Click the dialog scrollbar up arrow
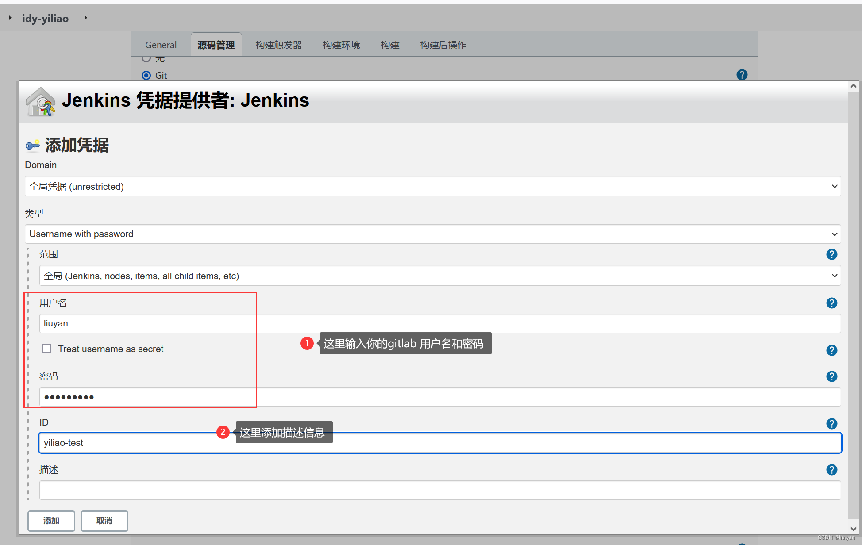The height and width of the screenshot is (545, 862). pos(854,86)
